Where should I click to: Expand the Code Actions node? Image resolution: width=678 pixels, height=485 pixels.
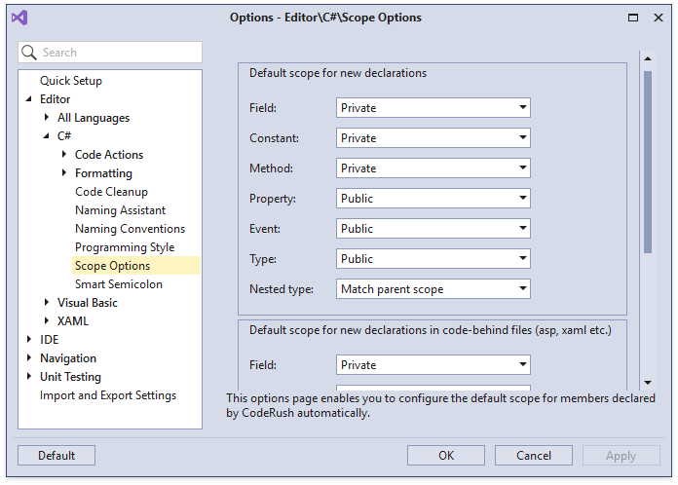tap(64, 155)
